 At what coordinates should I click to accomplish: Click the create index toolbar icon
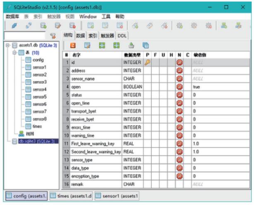(135, 26)
